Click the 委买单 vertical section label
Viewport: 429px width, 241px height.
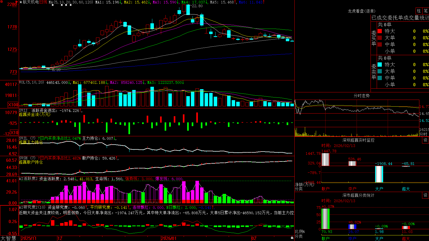[x=374, y=38]
